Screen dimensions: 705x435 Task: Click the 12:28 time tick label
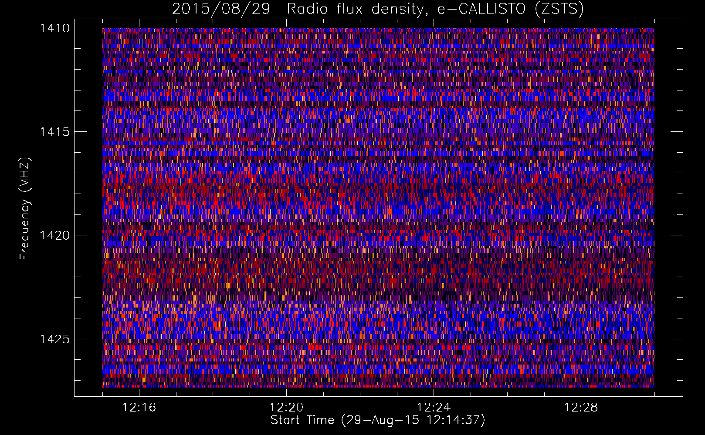pyautogui.click(x=581, y=408)
